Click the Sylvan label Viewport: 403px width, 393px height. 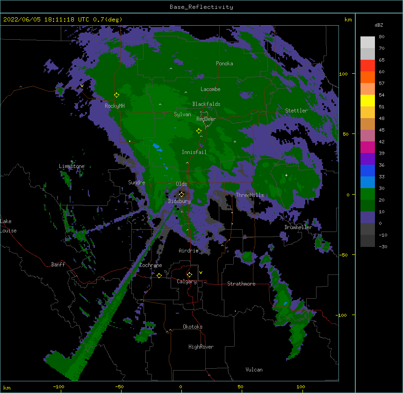(x=182, y=114)
